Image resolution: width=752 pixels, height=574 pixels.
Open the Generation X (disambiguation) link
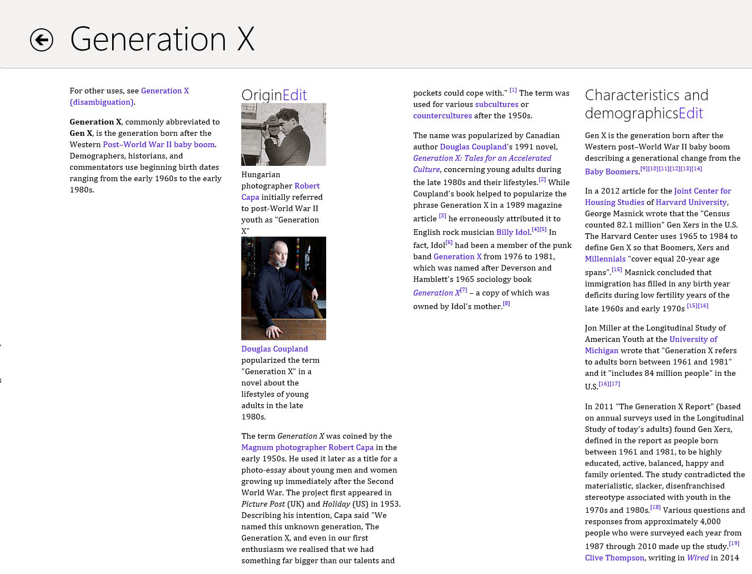click(129, 96)
